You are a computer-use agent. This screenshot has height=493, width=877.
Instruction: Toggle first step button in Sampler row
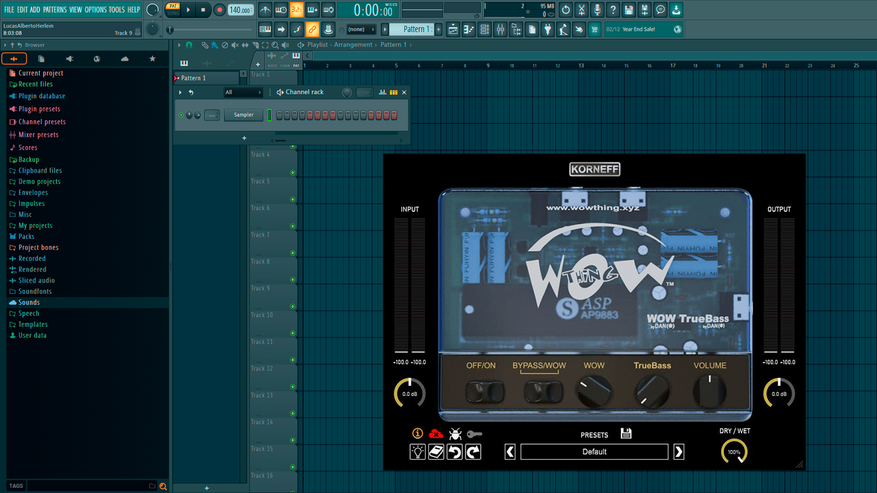pyautogui.click(x=280, y=115)
